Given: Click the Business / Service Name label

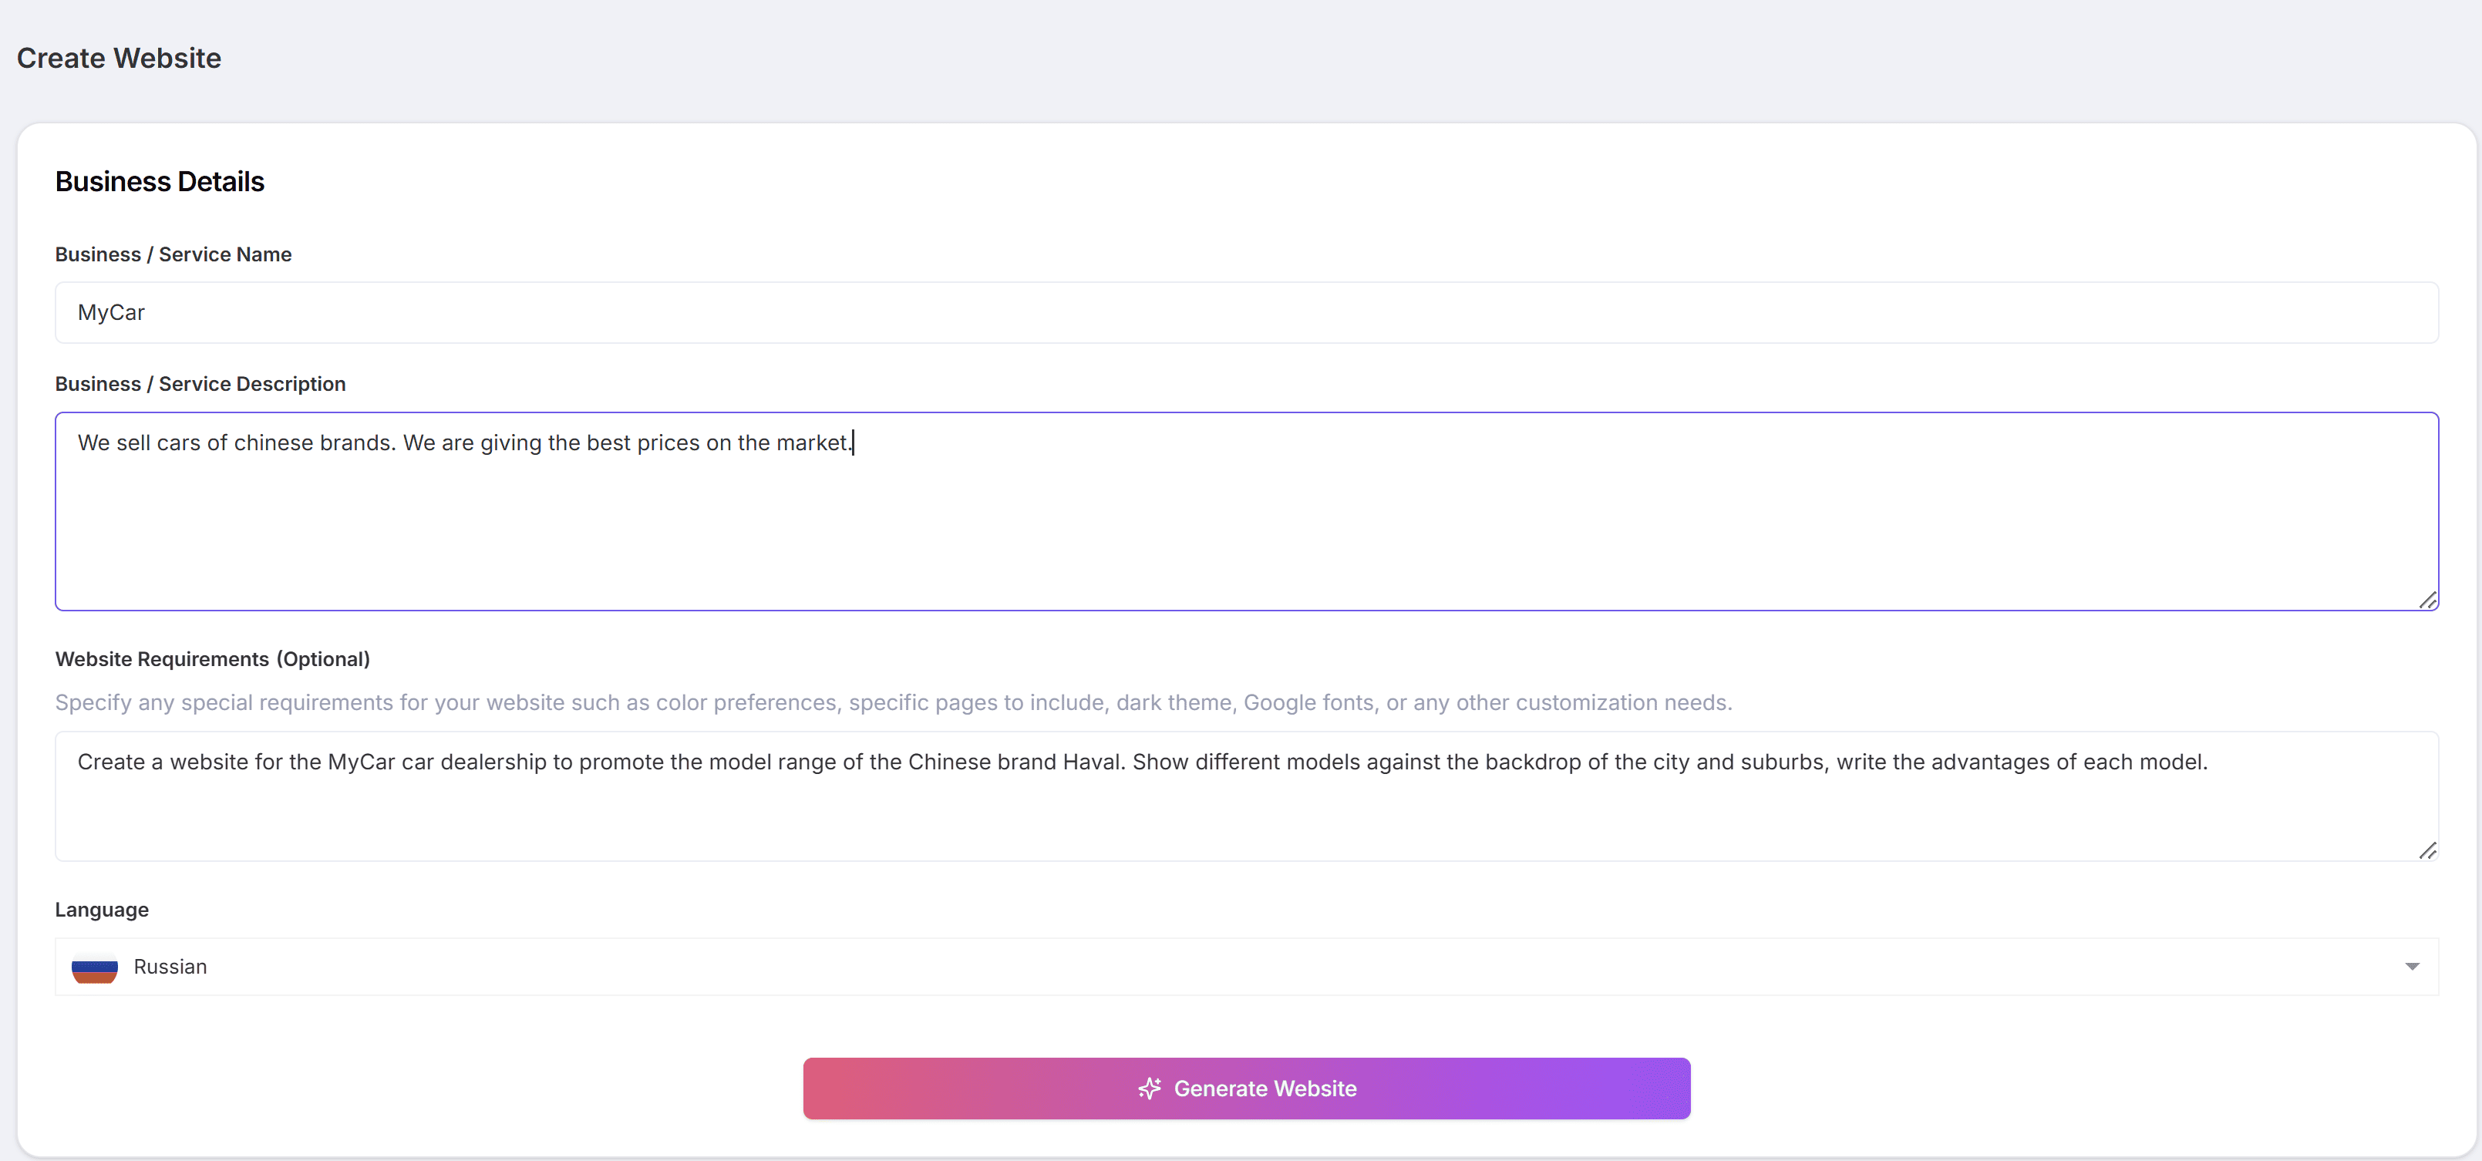Looking at the screenshot, I should click(x=173, y=254).
